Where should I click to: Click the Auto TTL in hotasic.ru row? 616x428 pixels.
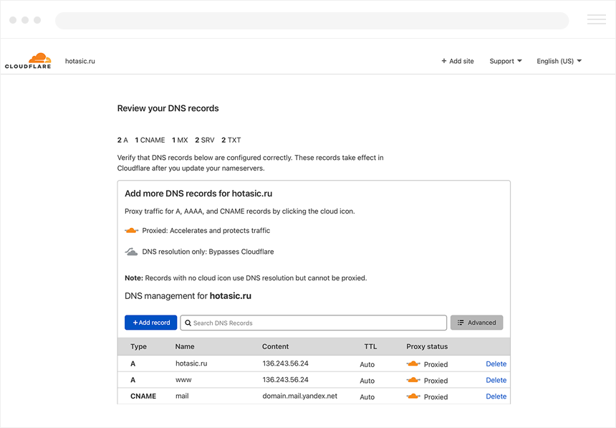coord(367,364)
